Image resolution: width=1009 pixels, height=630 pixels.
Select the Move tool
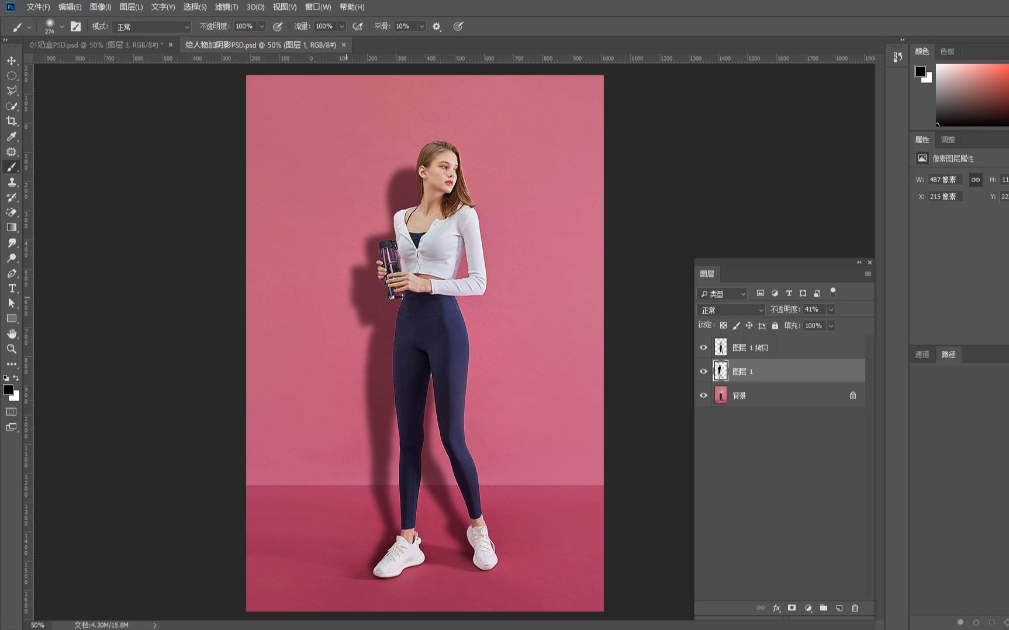click(x=12, y=61)
